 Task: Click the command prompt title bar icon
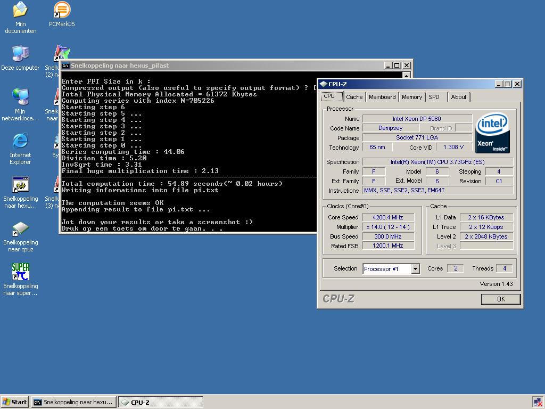(x=65, y=66)
